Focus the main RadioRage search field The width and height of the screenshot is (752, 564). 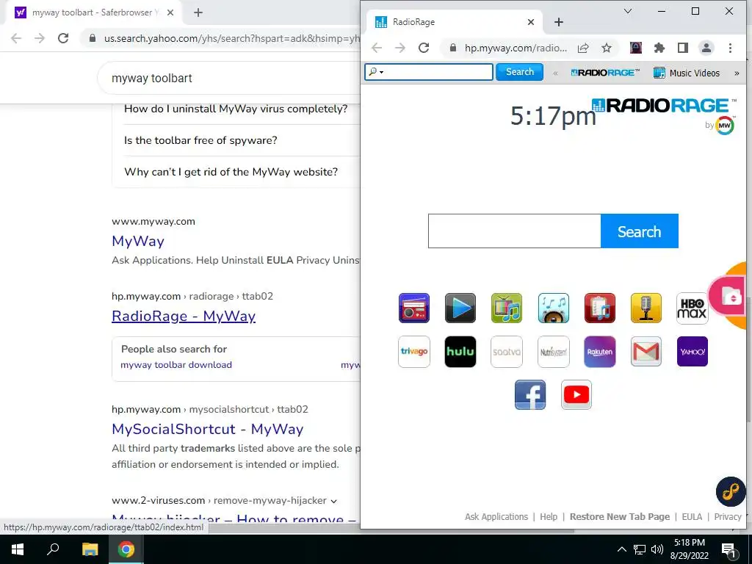tap(514, 231)
